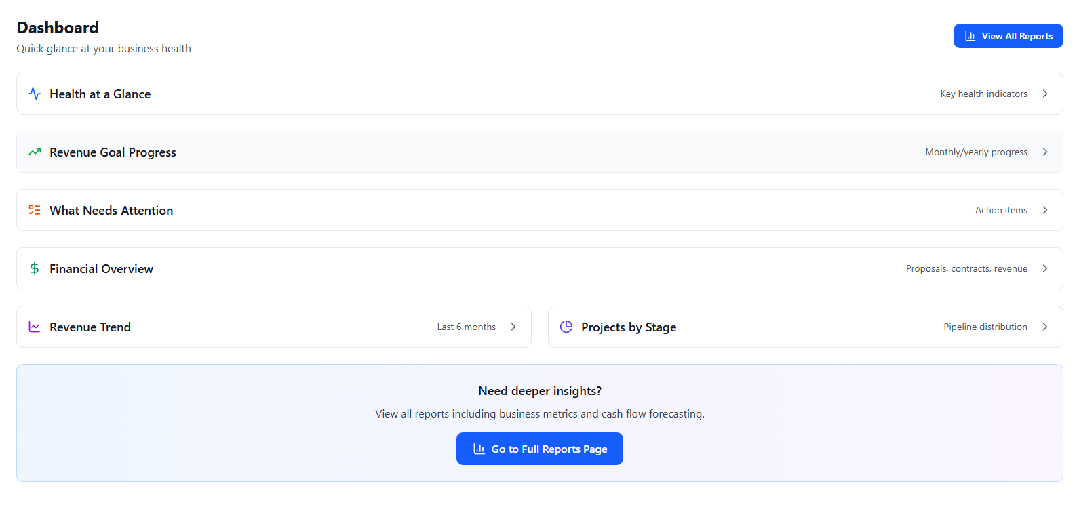Click the line chart icon for Revenue Trend
The width and height of the screenshot is (1079, 509).
[35, 327]
